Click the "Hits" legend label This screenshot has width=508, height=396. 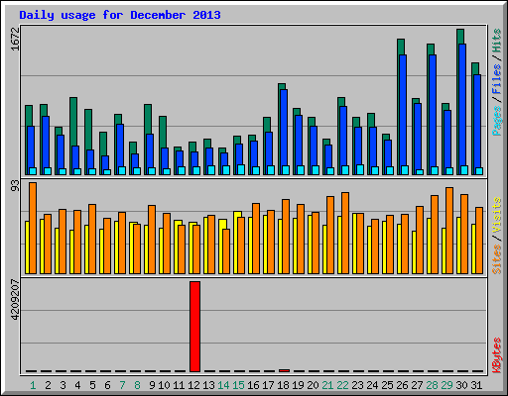pos(496,41)
